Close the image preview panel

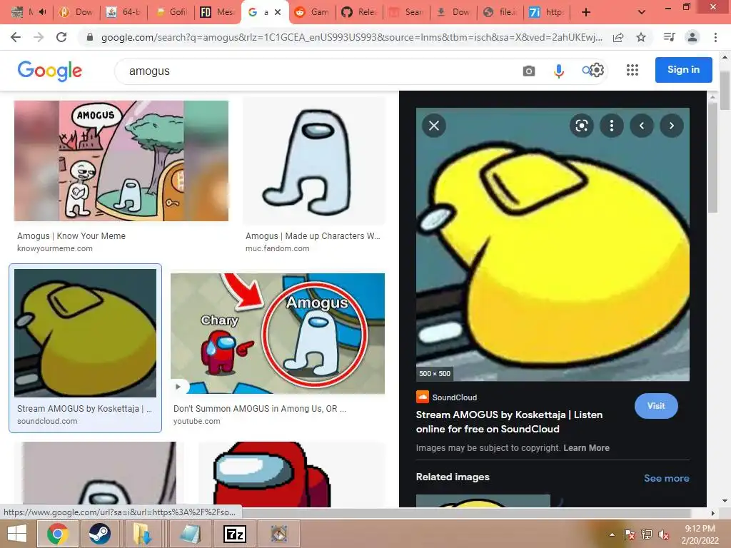pyautogui.click(x=434, y=126)
